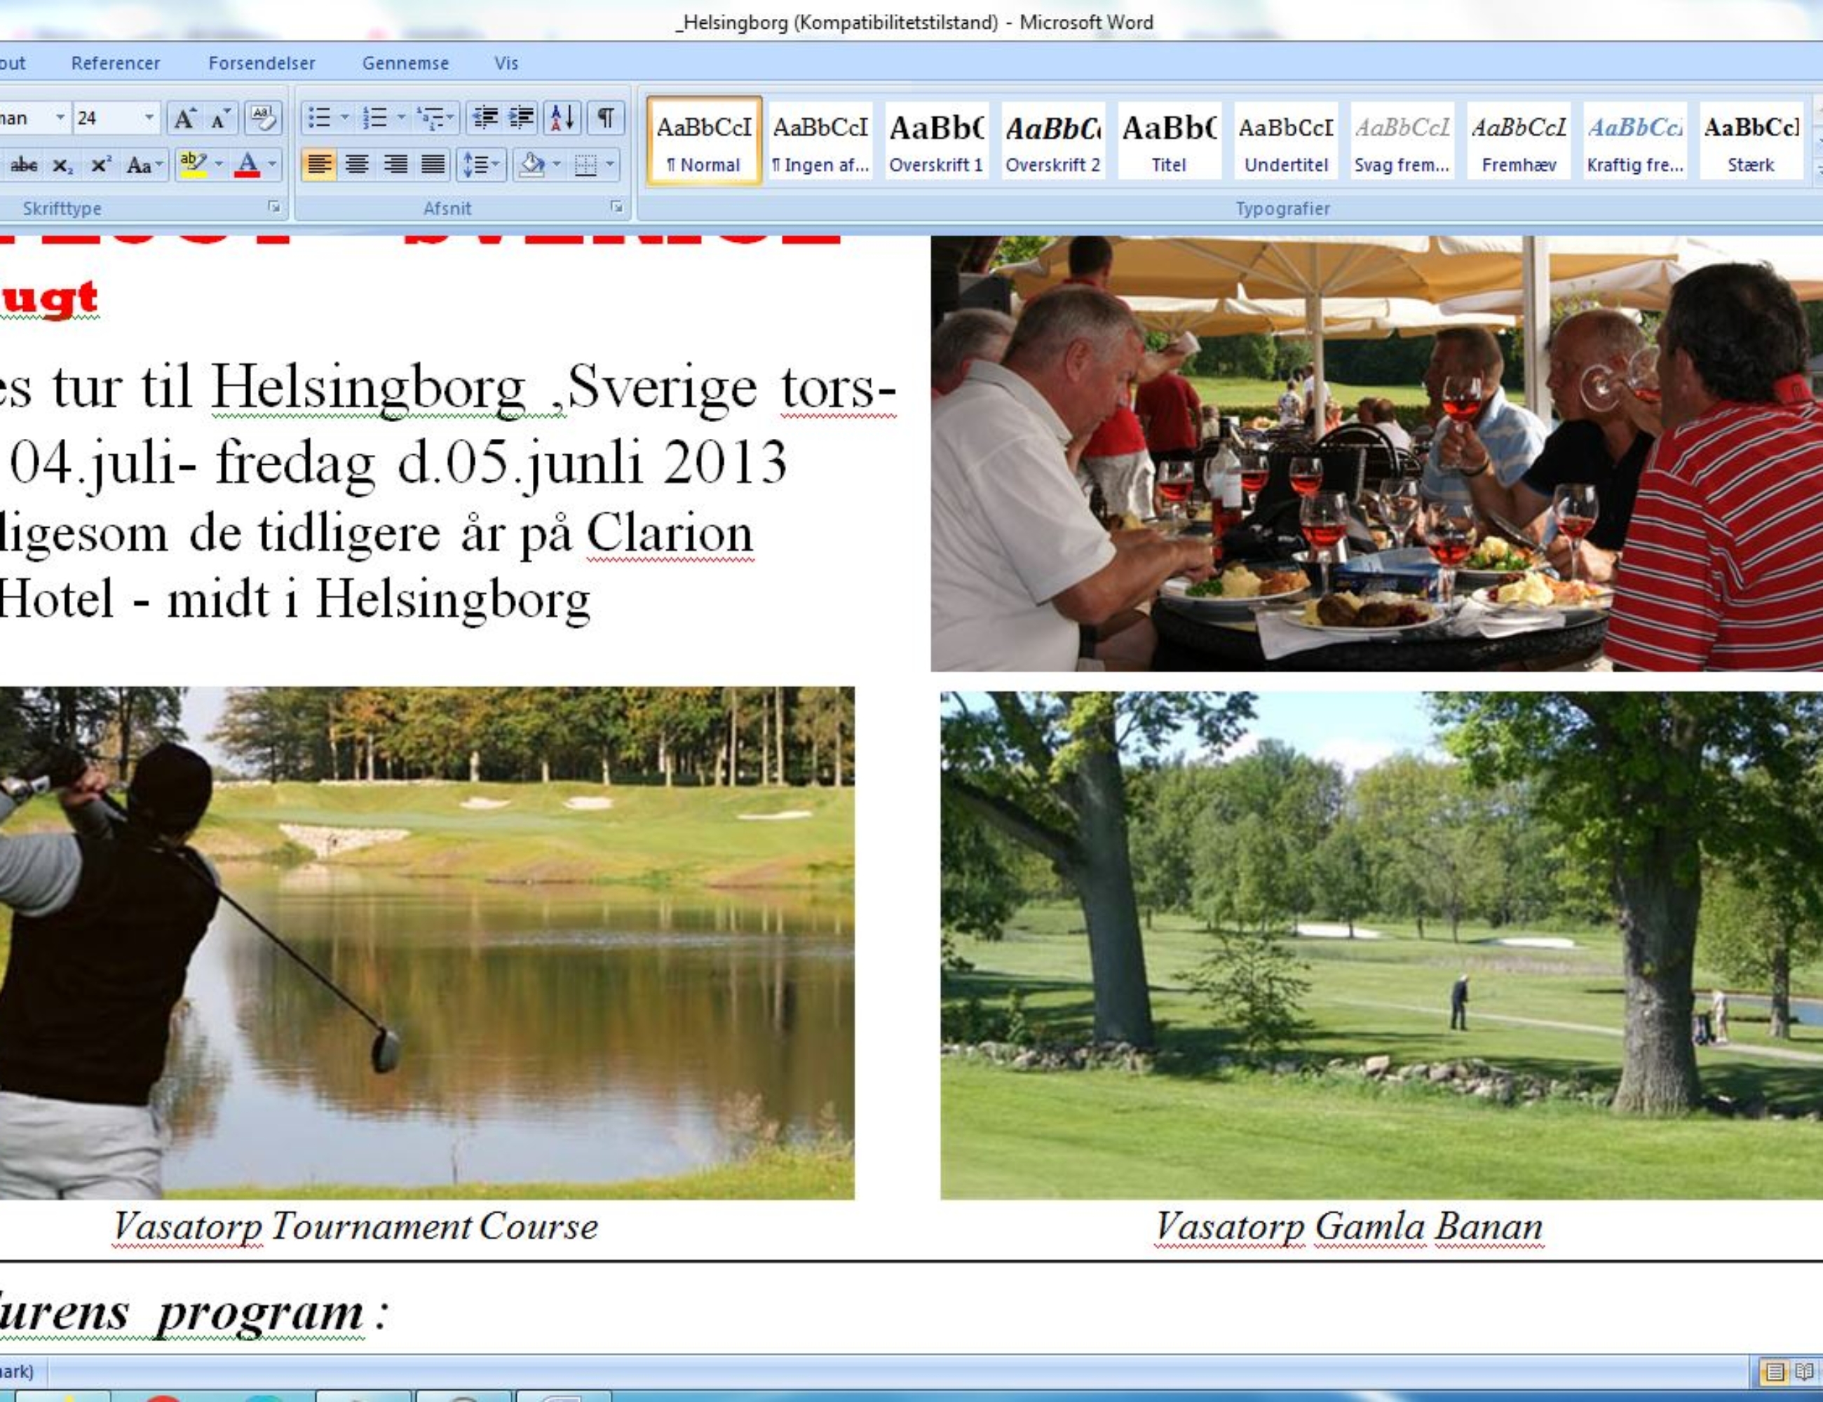Click the Sort A-Z icon
The image size is (1823, 1402).
tap(562, 118)
